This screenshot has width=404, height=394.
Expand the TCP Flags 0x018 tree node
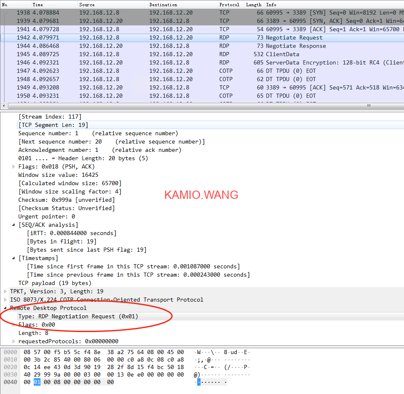pos(14,166)
